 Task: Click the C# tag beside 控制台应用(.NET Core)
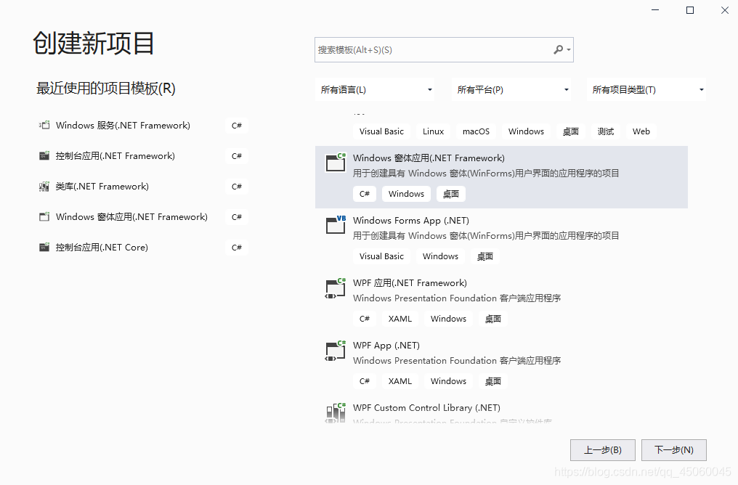click(x=237, y=248)
